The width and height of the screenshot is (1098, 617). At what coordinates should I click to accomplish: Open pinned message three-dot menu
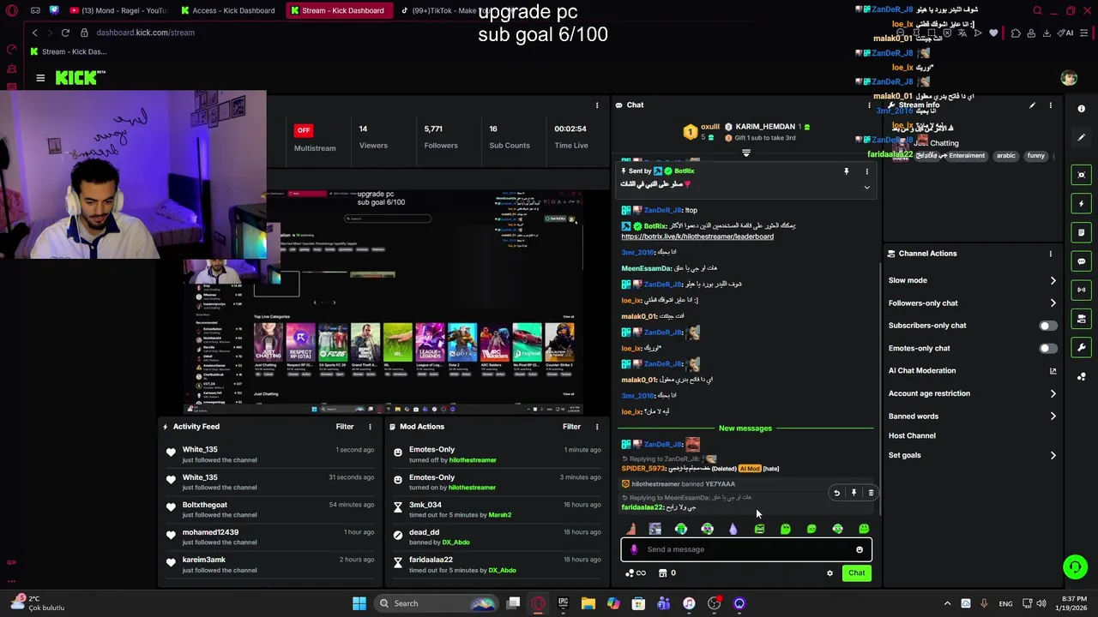pyautogui.click(x=866, y=171)
